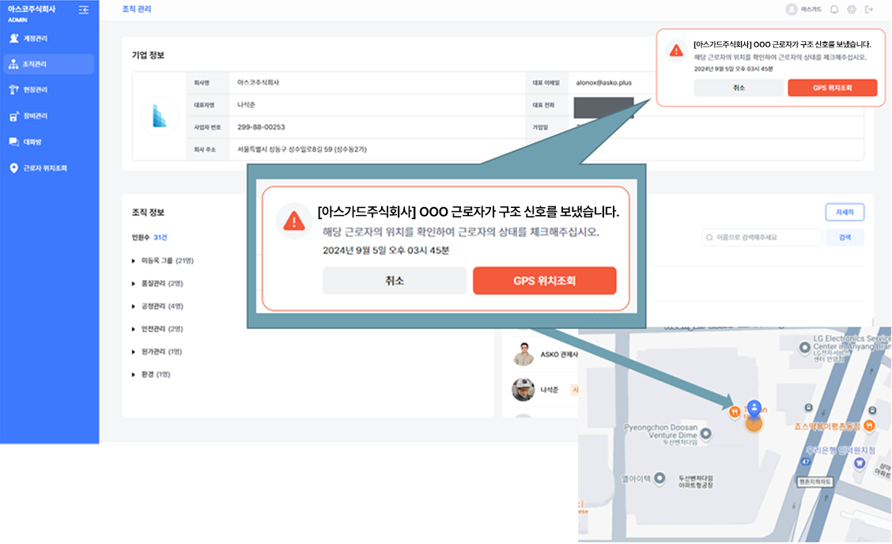Screen dimensions: 892x544
Task: Expand the 미등록 그룹 (21명) tree node
Action: [134, 260]
